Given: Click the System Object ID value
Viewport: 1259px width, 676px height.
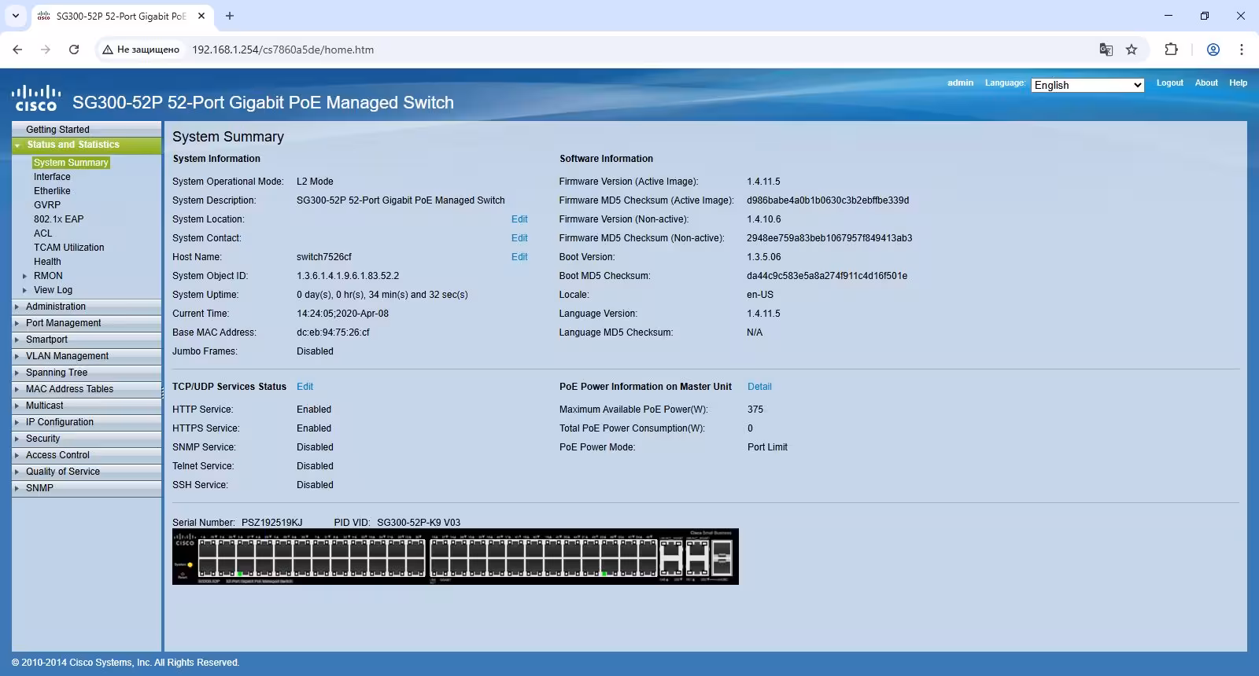Looking at the screenshot, I should pos(348,276).
